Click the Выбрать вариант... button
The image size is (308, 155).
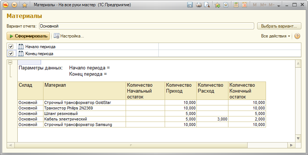click(279, 26)
